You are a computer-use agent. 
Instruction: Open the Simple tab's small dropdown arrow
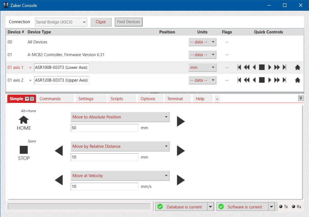(x=27, y=99)
